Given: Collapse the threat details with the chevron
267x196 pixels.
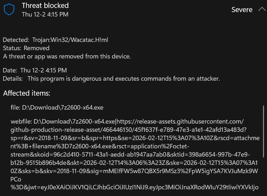Looking at the screenshot, I should (262, 9).
